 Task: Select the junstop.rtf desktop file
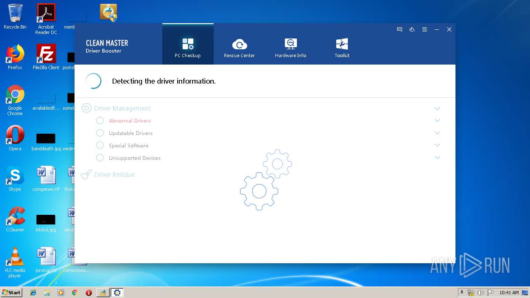click(x=46, y=260)
